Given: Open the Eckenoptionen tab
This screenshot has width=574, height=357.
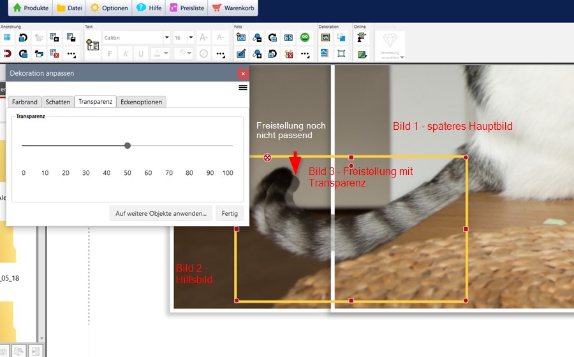Looking at the screenshot, I should click(x=142, y=102).
